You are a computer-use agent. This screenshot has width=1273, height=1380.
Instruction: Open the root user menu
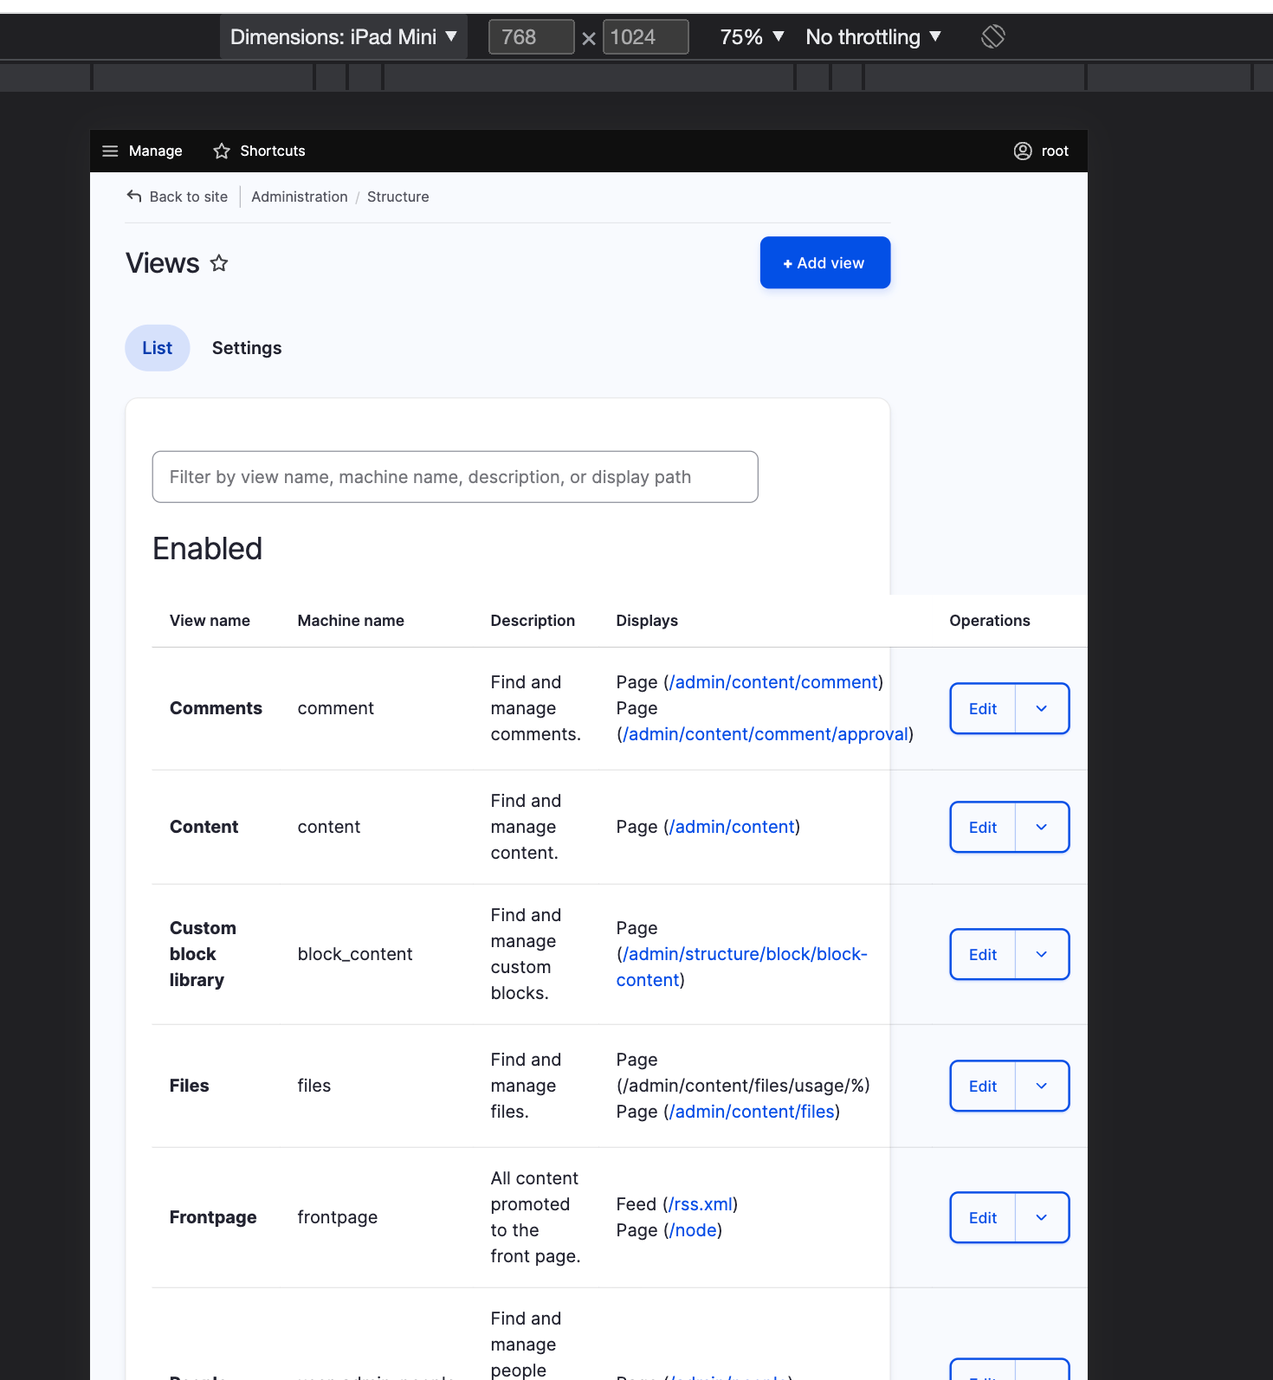(x=1041, y=151)
